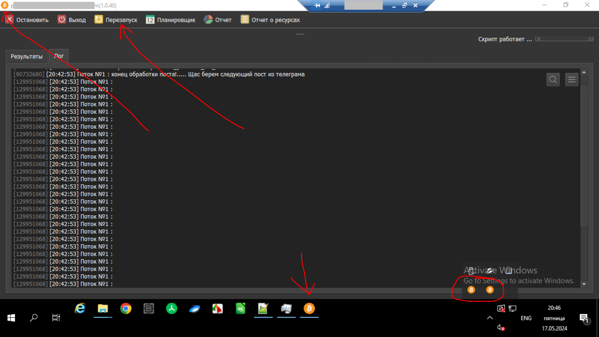Click the script progress bar
599x337 pixels.
coord(564,39)
